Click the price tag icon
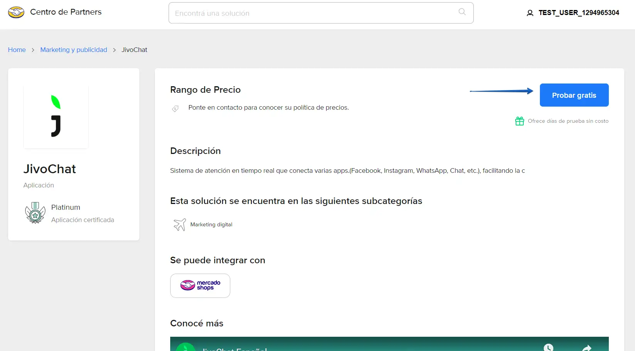Image resolution: width=635 pixels, height=351 pixels. [175, 109]
